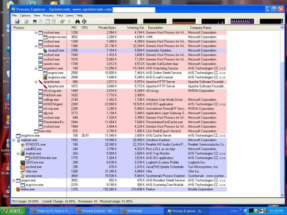Click the Firefox icon next to firefox.exe
The height and width of the screenshot is (215, 287).
(18, 189)
